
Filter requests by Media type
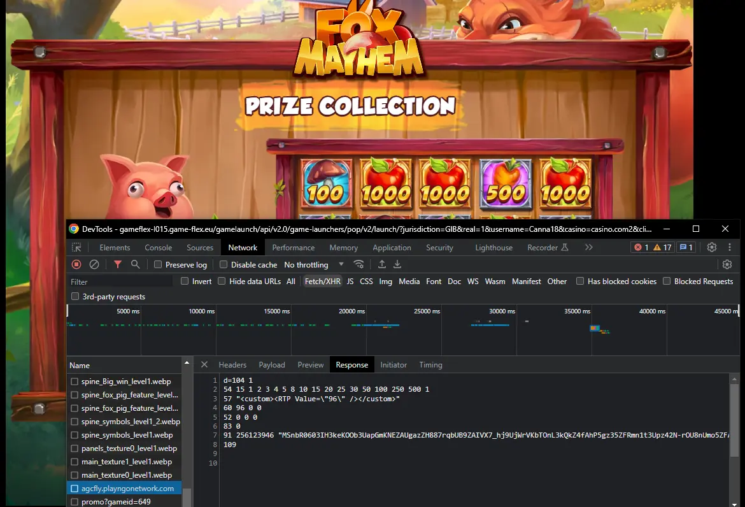tap(409, 282)
